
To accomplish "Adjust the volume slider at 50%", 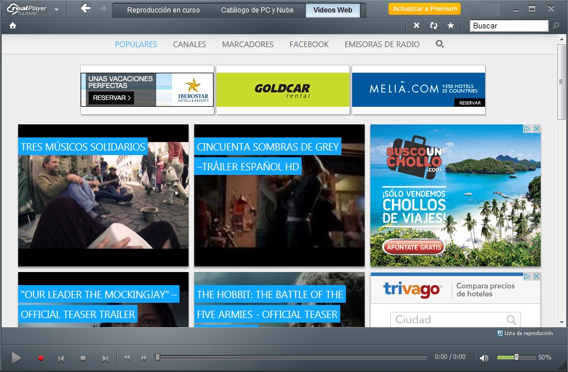I will 516,357.
